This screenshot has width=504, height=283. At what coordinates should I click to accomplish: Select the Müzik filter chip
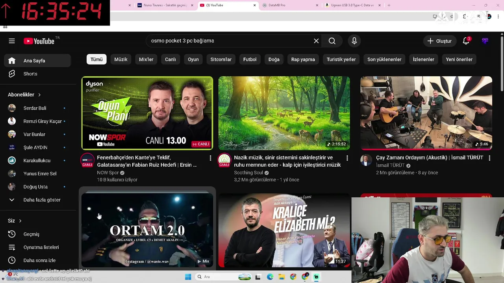pyautogui.click(x=121, y=59)
